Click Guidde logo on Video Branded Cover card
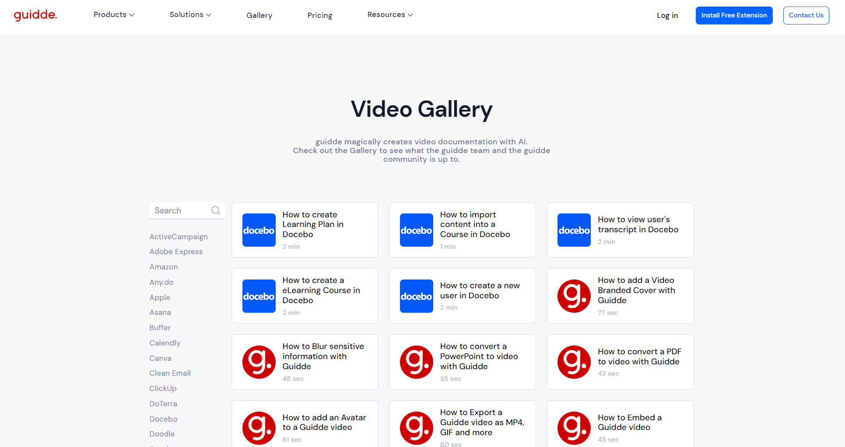This screenshot has width=845, height=447. [x=574, y=296]
